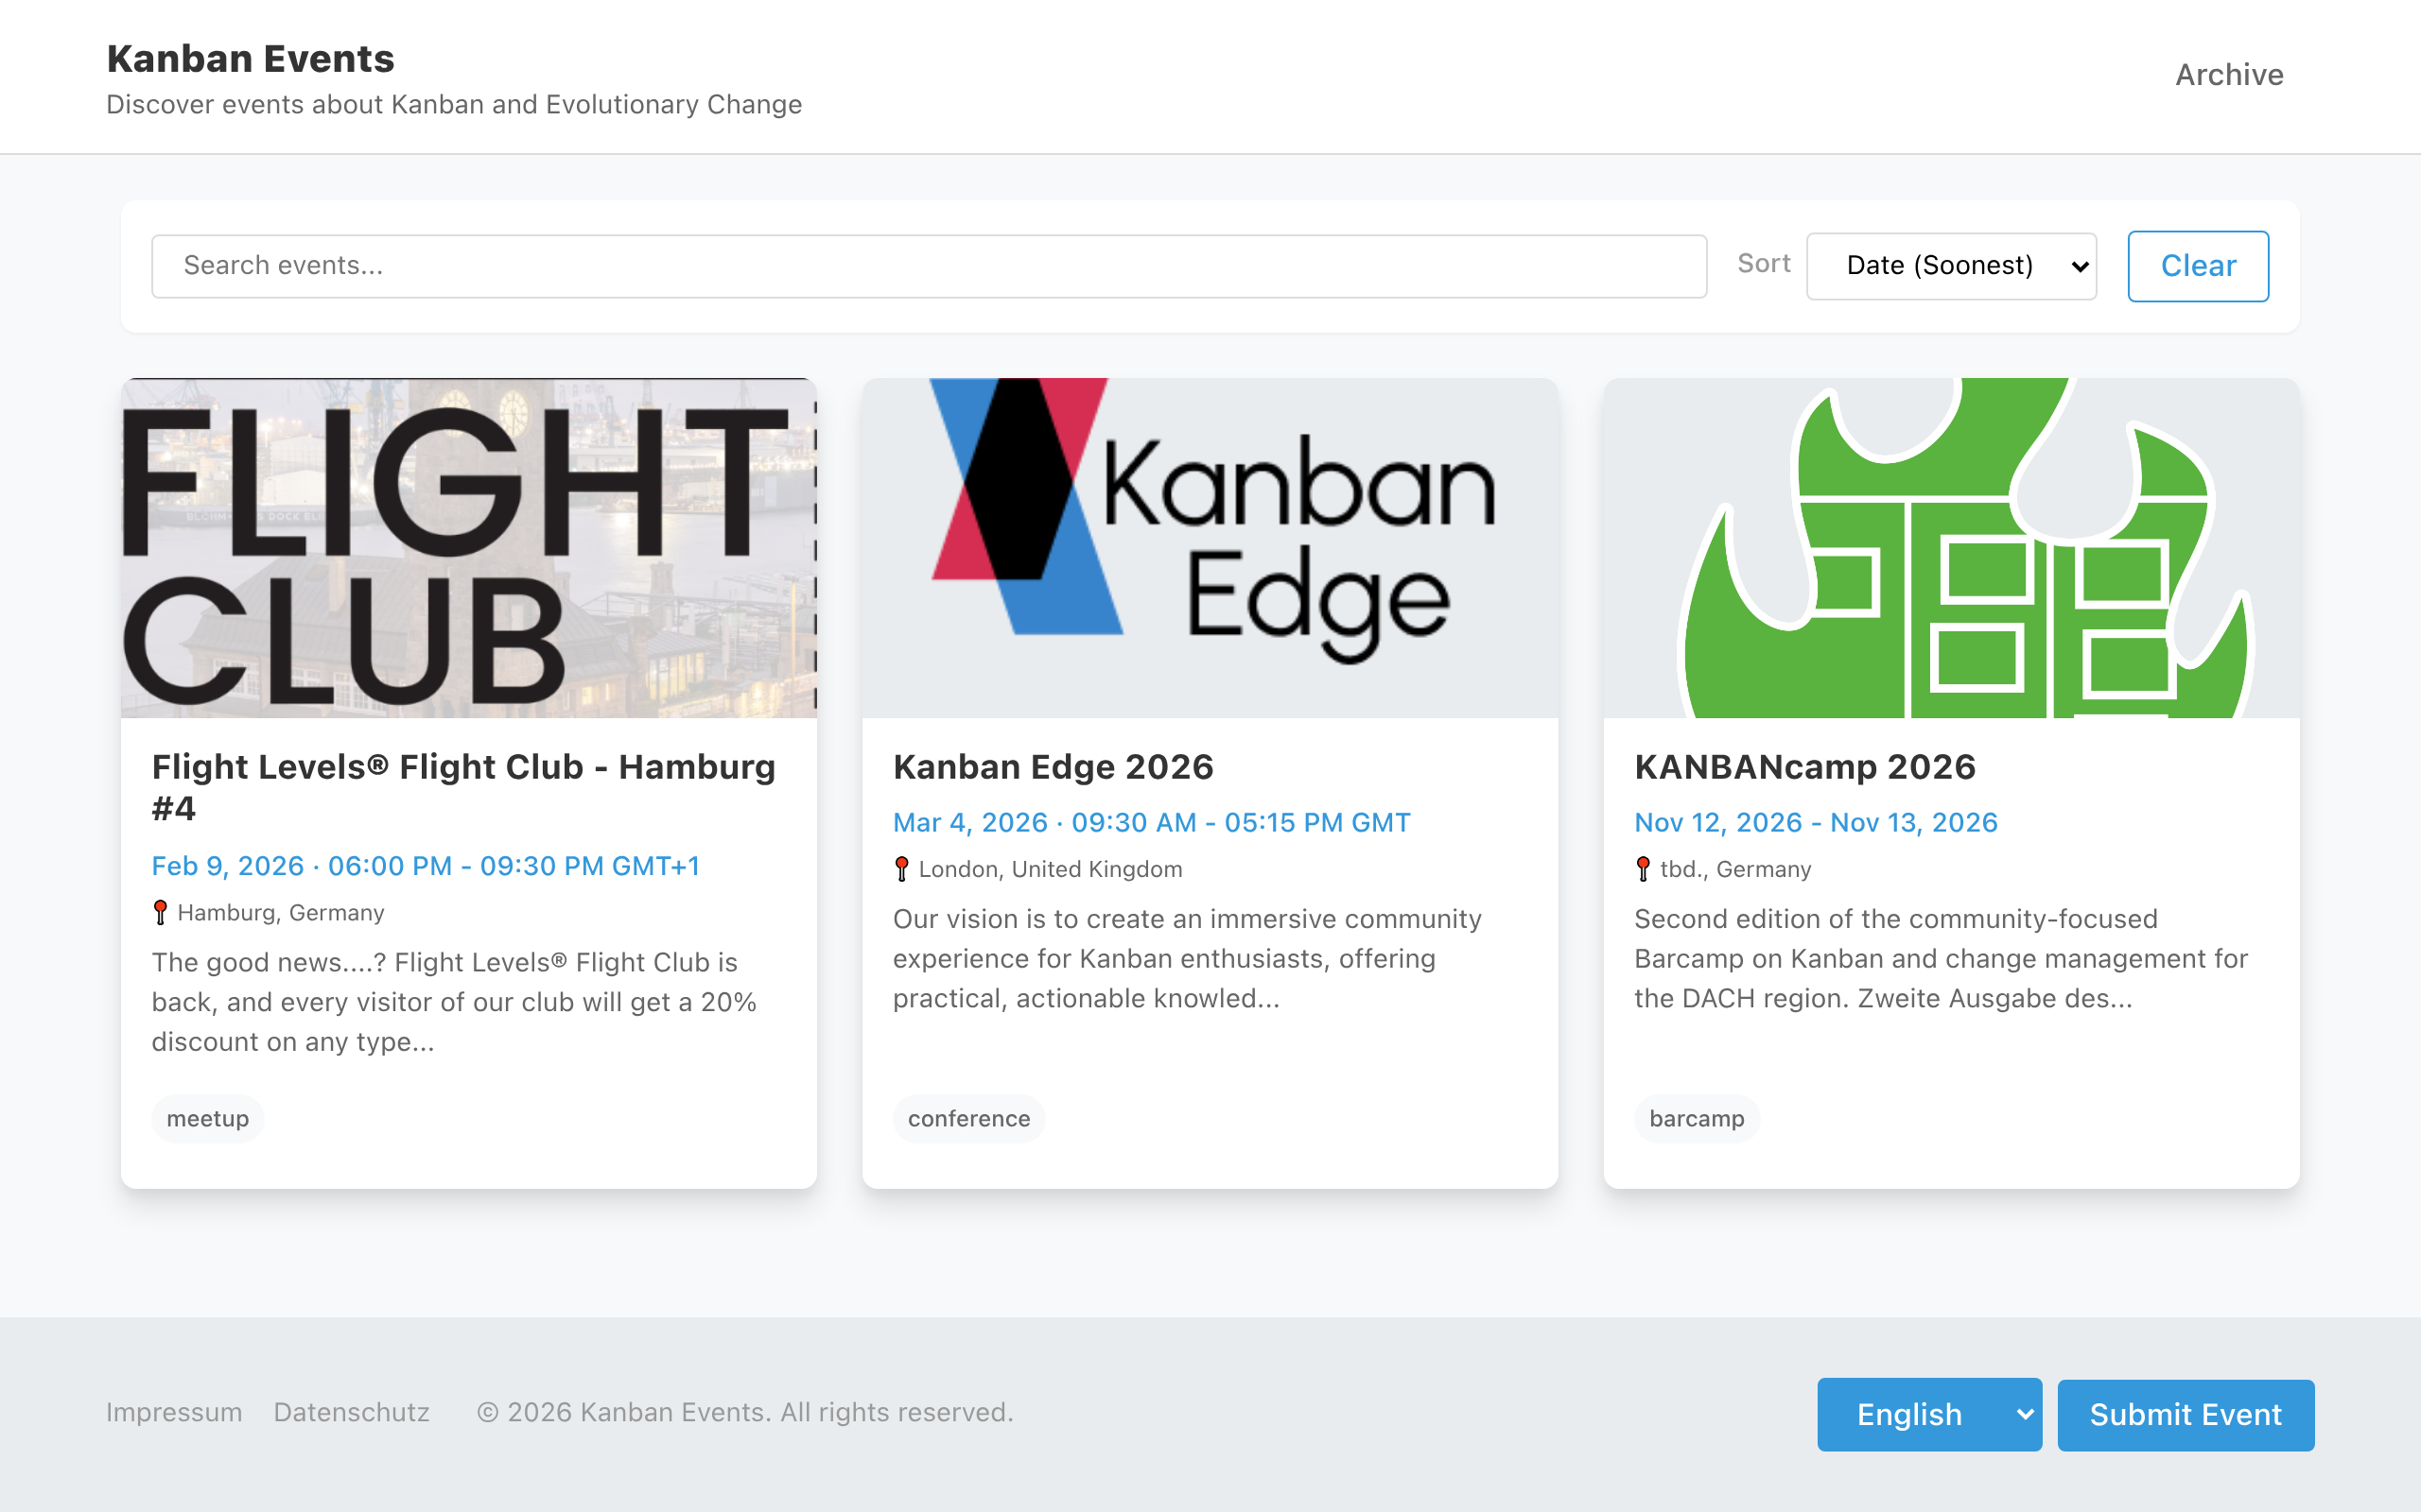Open the Impressum link
Image resolution: width=2421 pixels, height=1512 pixels.
(x=174, y=1412)
